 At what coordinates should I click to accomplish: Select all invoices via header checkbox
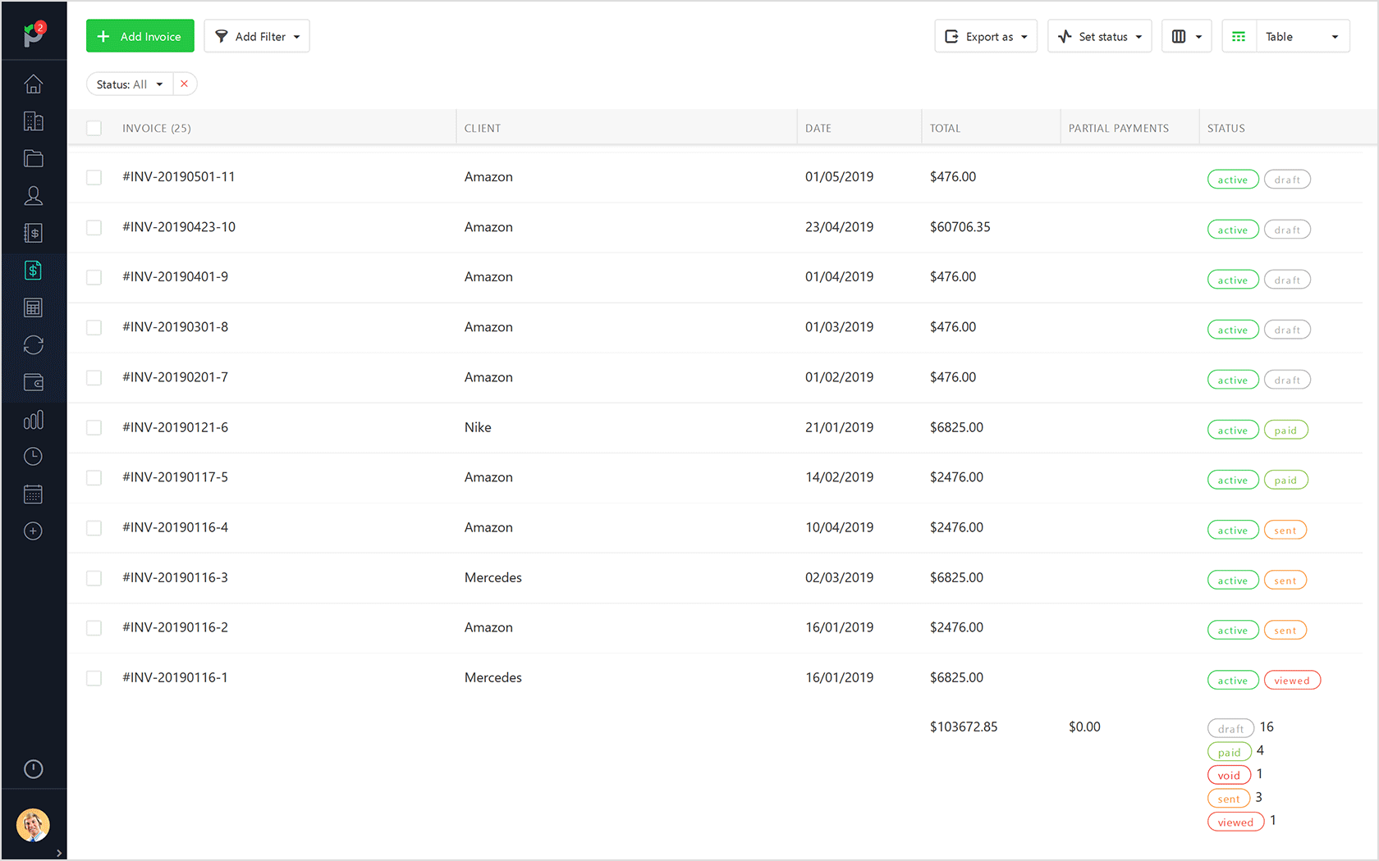94,127
